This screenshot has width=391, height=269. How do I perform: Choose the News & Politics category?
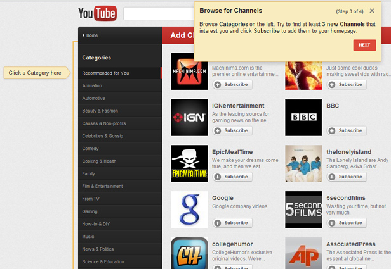(120, 249)
